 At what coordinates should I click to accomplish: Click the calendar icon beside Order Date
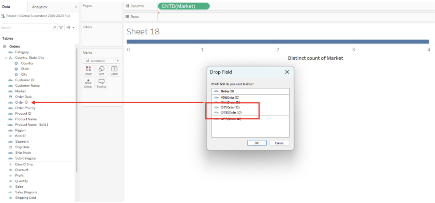[x=10, y=97]
